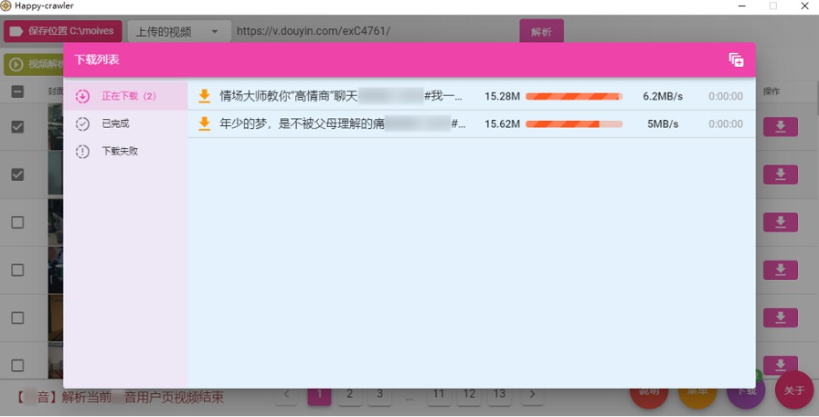Toggle the select-all checkbox in table header

pyautogui.click(x=17, y=91)
